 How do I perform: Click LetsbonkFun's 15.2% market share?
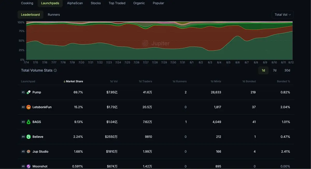78,107
